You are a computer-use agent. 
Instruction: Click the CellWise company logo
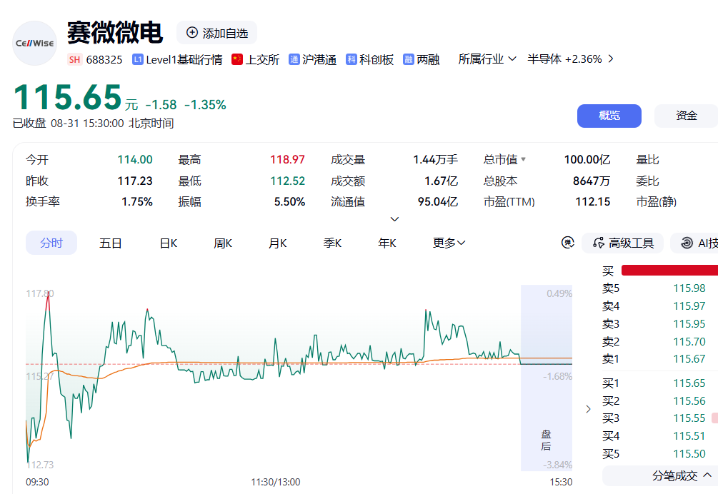click(34, 43)
